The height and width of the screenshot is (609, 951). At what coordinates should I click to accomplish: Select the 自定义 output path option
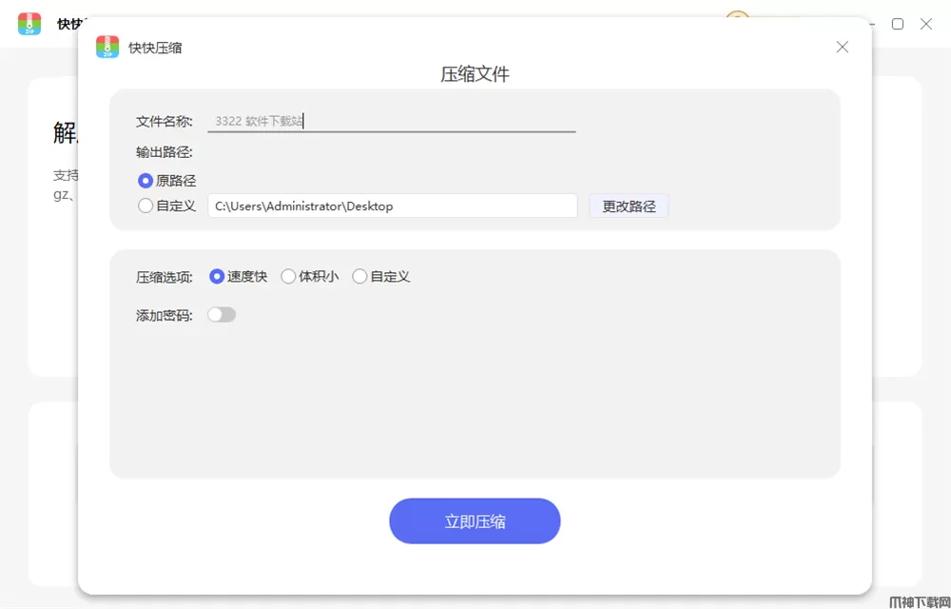(x=146, y=206)
